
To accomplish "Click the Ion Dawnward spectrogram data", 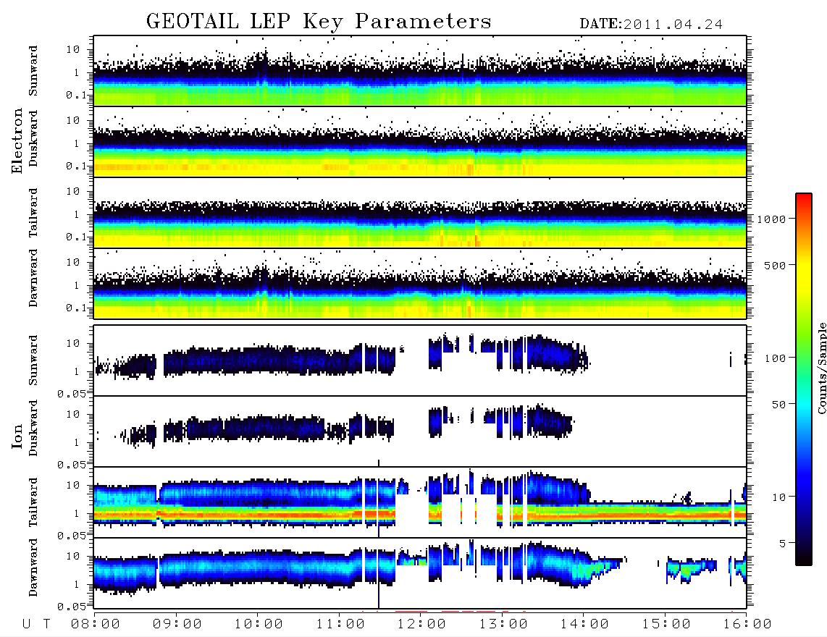I will click(420, 573).
